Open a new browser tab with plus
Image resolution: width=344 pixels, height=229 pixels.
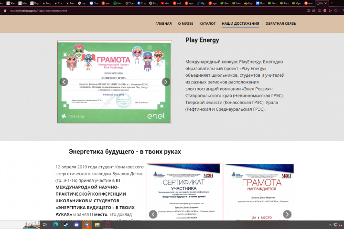pos(332,3)
